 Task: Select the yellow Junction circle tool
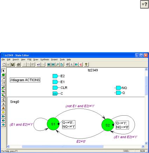point(4,112)
